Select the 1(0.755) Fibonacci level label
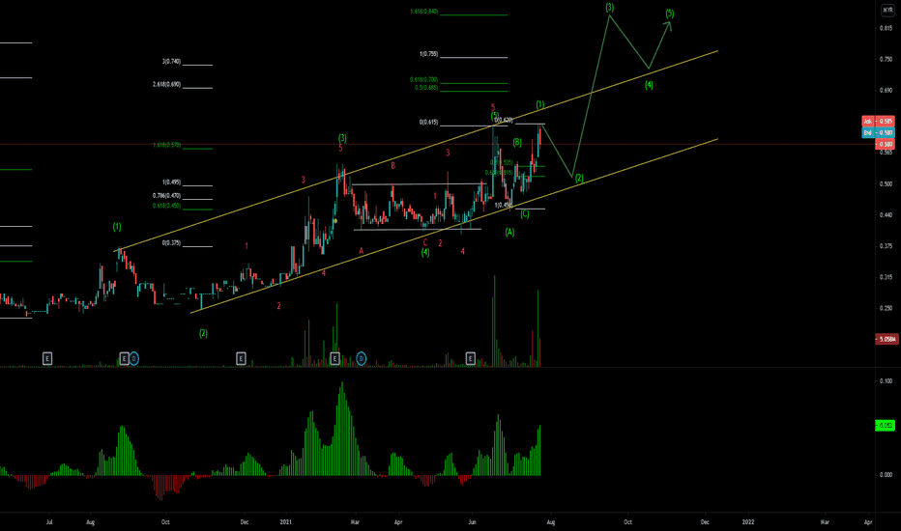The width and height of the screenshot is (901, 531). coord(428,54)
